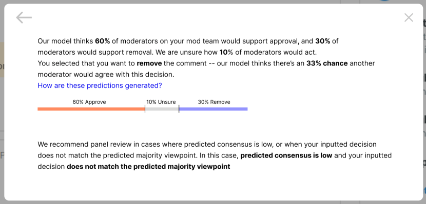Select the '10% Unsure' bar label
426x204 pixels.
(161, 102)
